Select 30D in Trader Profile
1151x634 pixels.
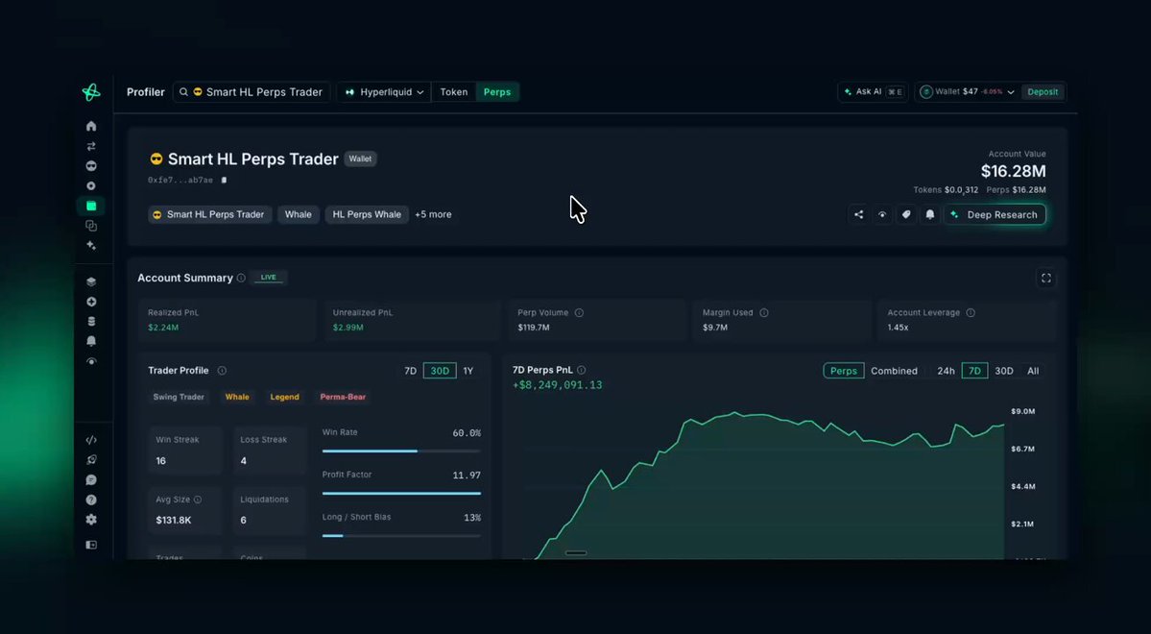tap(440, 371)
